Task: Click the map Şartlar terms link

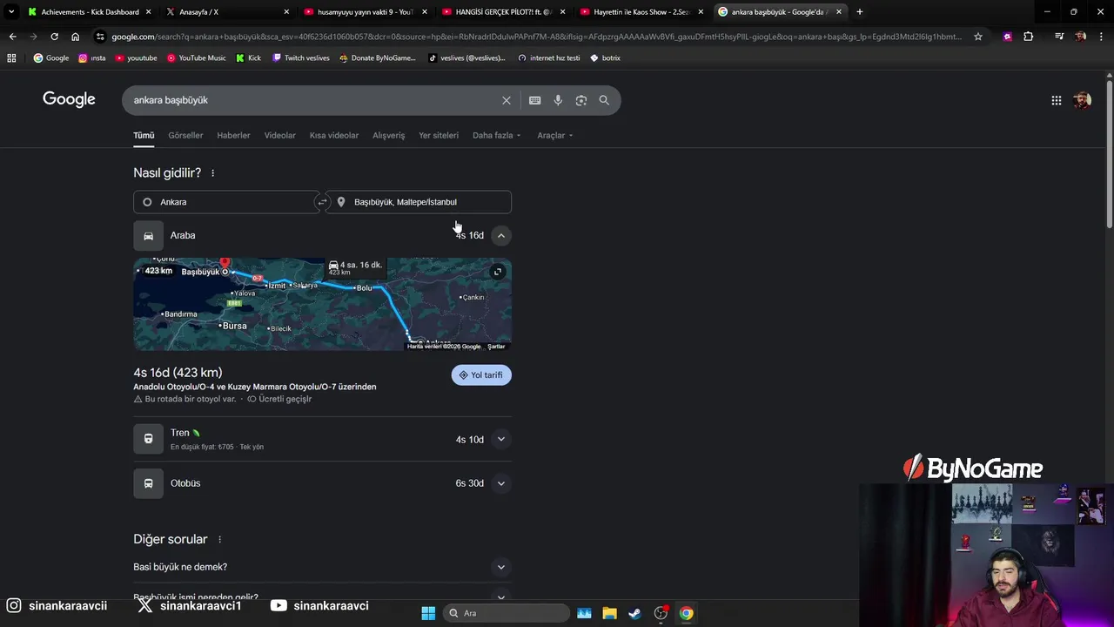Action: click(496, 347)
